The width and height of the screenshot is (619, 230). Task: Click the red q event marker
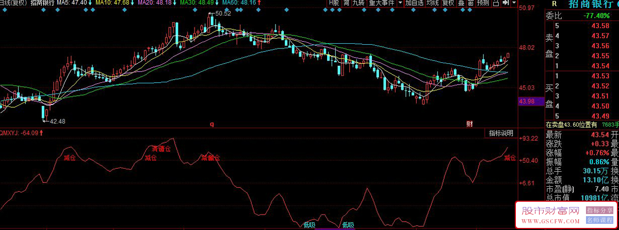point(211,124)
